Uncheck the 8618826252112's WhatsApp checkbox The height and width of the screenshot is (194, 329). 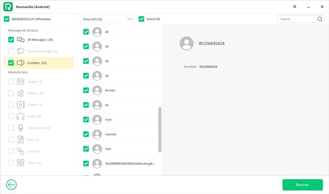(7, 19)
